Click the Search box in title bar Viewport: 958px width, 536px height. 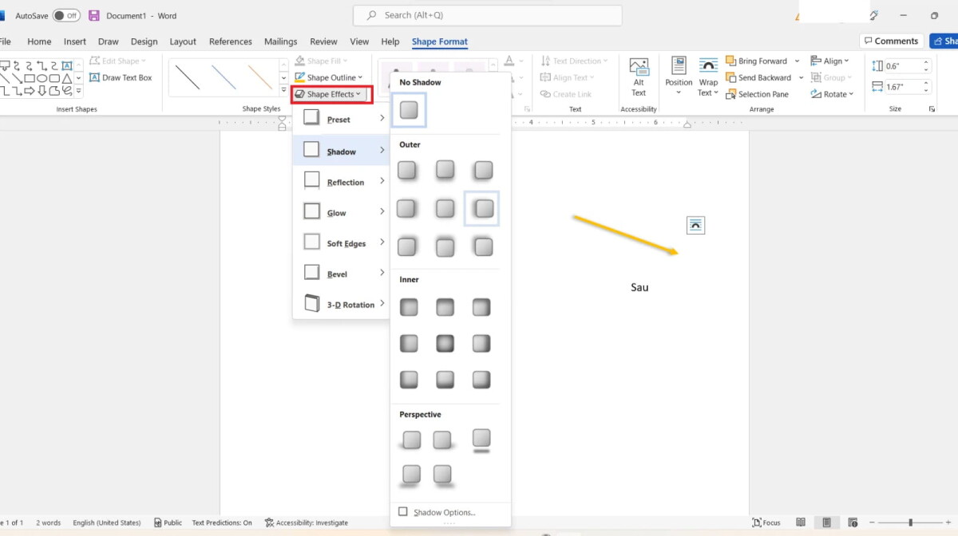tap(487, 15)
